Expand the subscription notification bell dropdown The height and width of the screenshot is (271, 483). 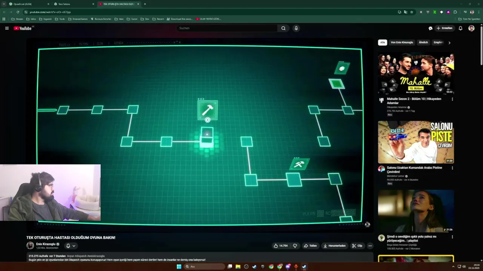(x=71, y=246)
